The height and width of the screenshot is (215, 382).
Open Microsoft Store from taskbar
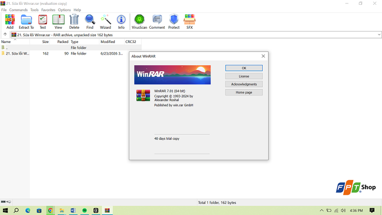[x=39, y=210]
